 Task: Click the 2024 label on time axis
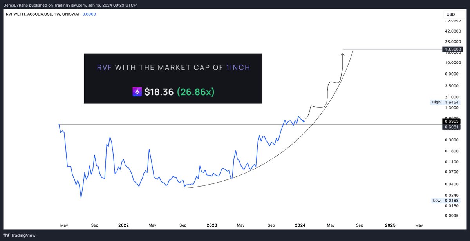point(300,225)
